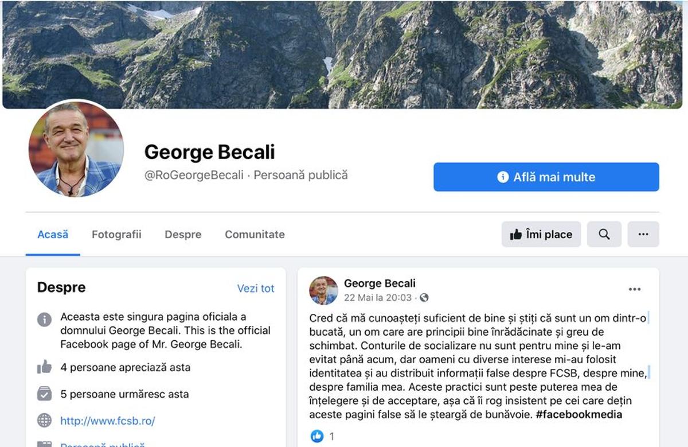Open the George Becali profile picture
Image resolution: width=688 pixels, height=447 pixels.
pos(76,149)
